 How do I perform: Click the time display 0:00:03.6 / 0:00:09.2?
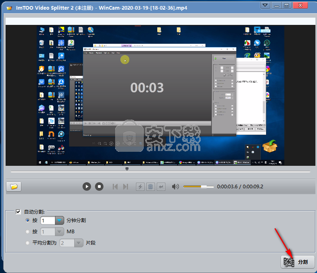coord(240,186)
